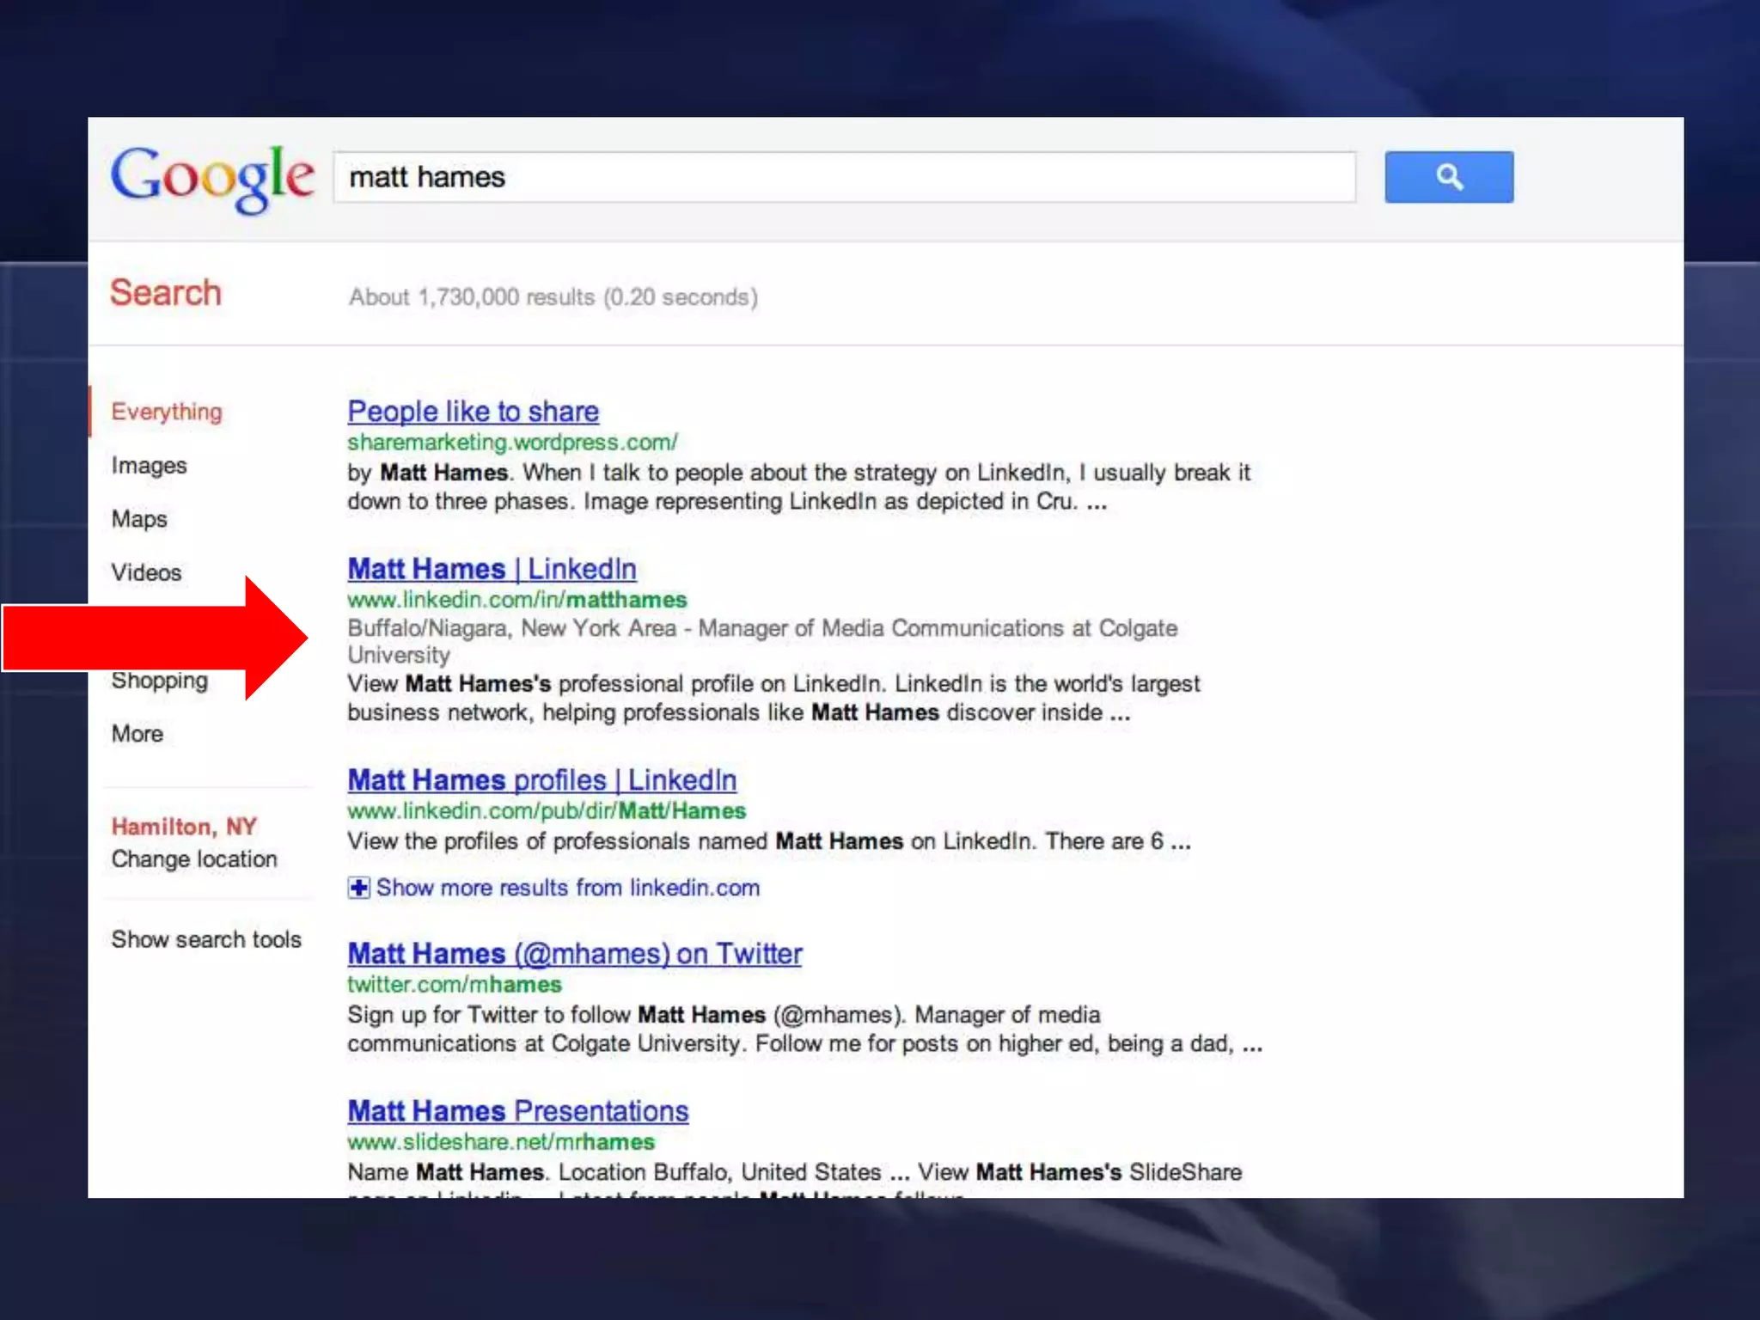Open Maps results
This screenshot has height=1320, width=1760.
point(139,519)
